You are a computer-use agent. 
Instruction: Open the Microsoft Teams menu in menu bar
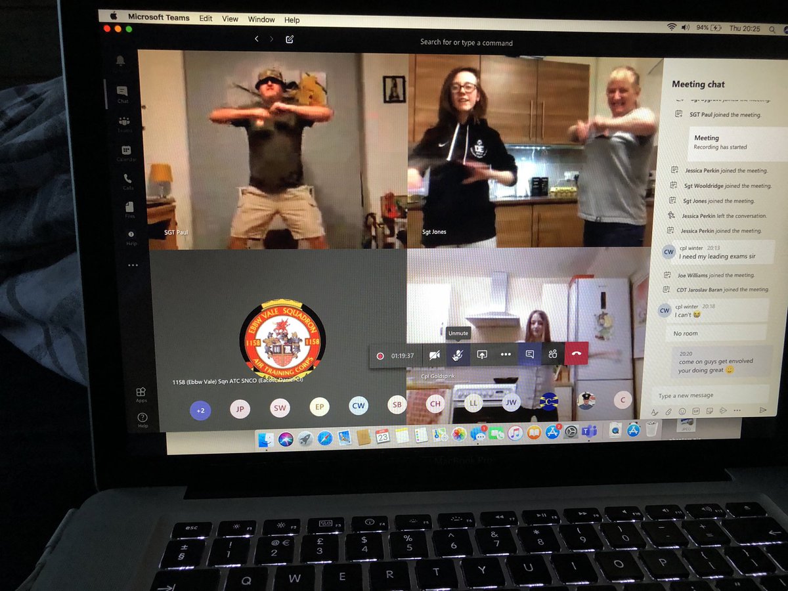click(158, 17)
